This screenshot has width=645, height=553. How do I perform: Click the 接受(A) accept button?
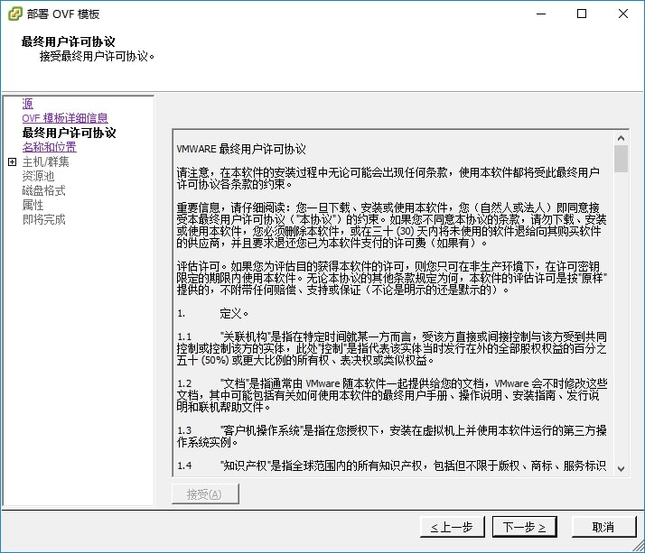205,493
